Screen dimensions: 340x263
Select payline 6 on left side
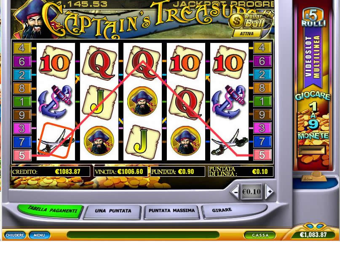pos(22,61)
